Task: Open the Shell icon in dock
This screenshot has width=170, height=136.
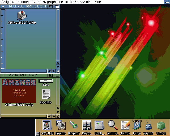Action: click(x=99, y=125)
